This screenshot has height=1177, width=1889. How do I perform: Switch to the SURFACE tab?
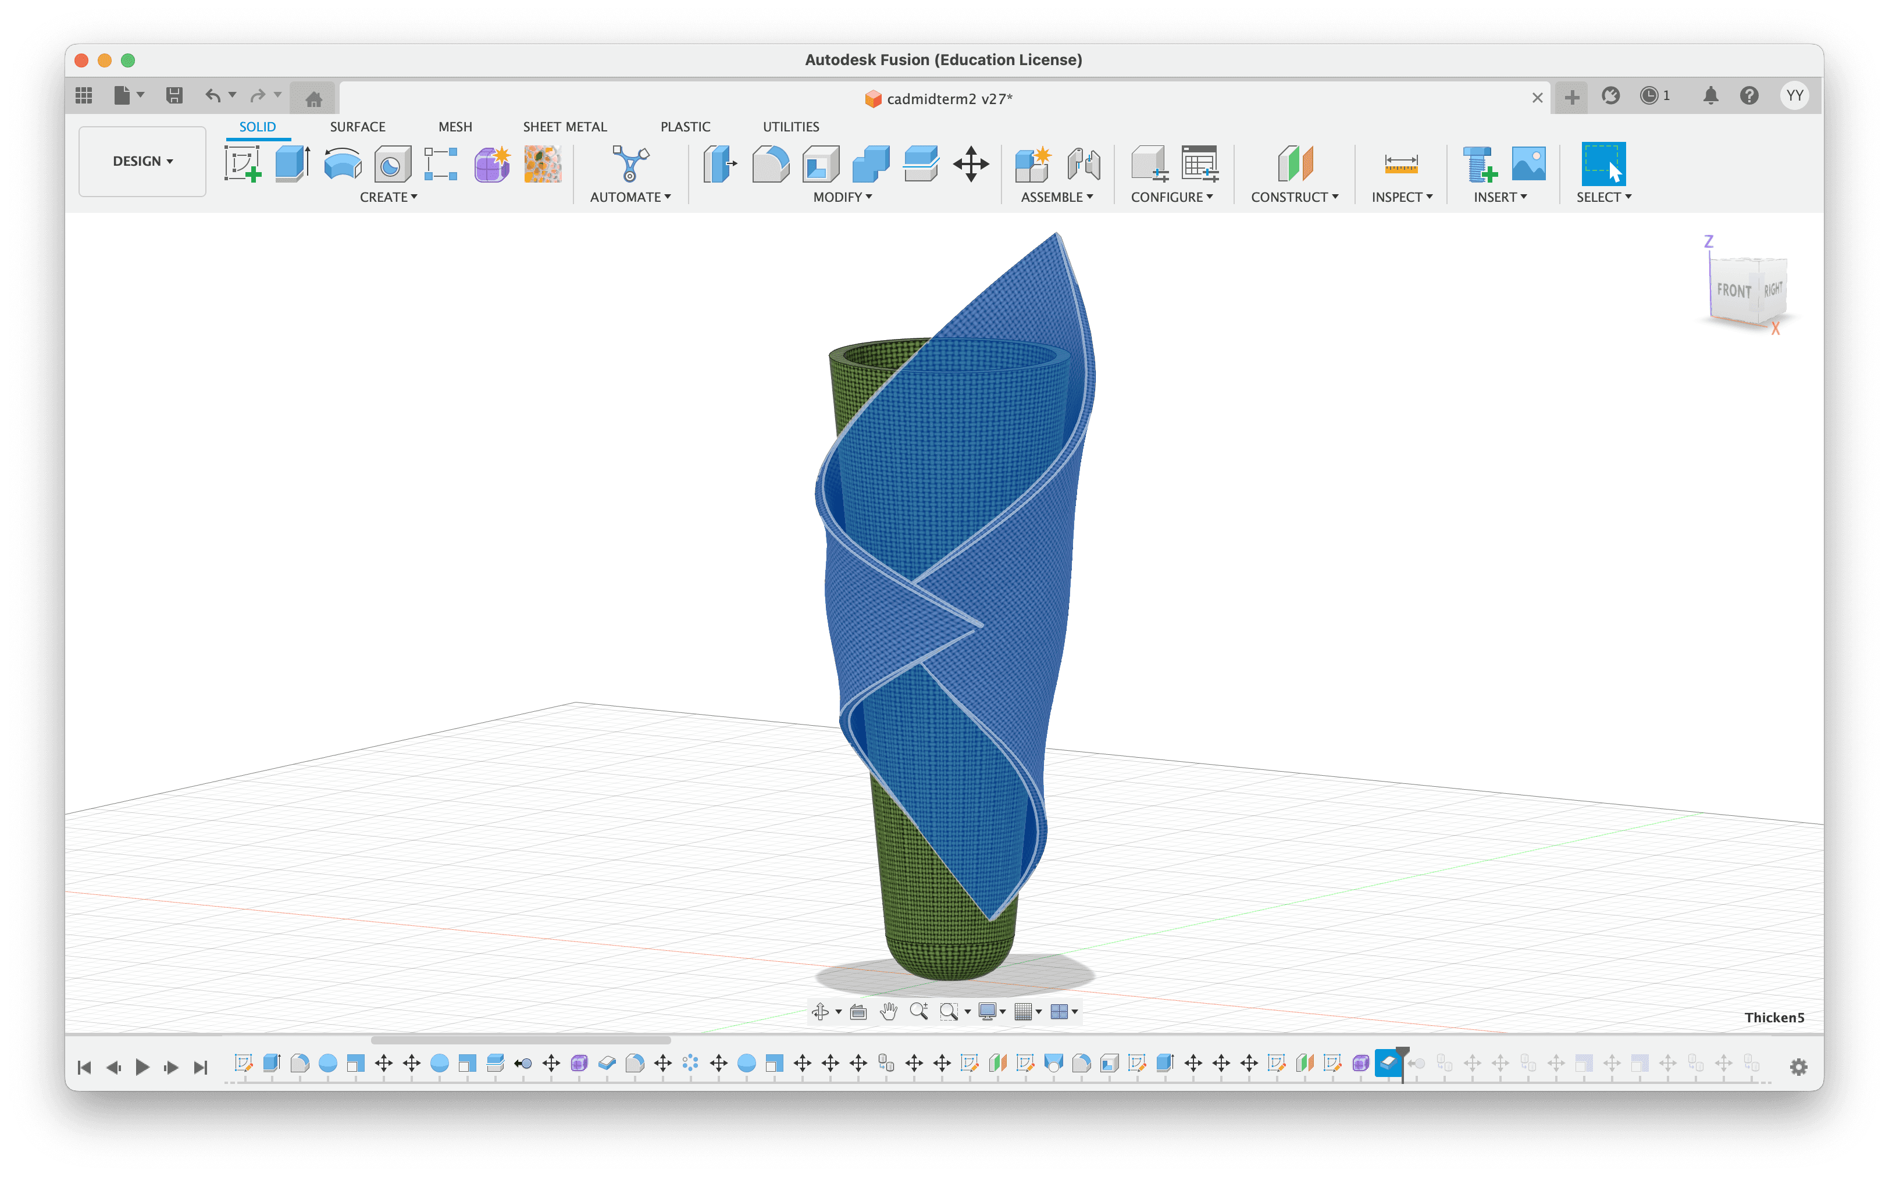point(357,127)
